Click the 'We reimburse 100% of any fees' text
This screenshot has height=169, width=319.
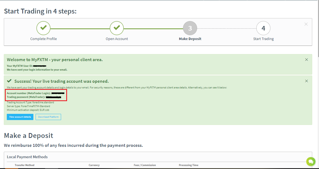[74, 145]
